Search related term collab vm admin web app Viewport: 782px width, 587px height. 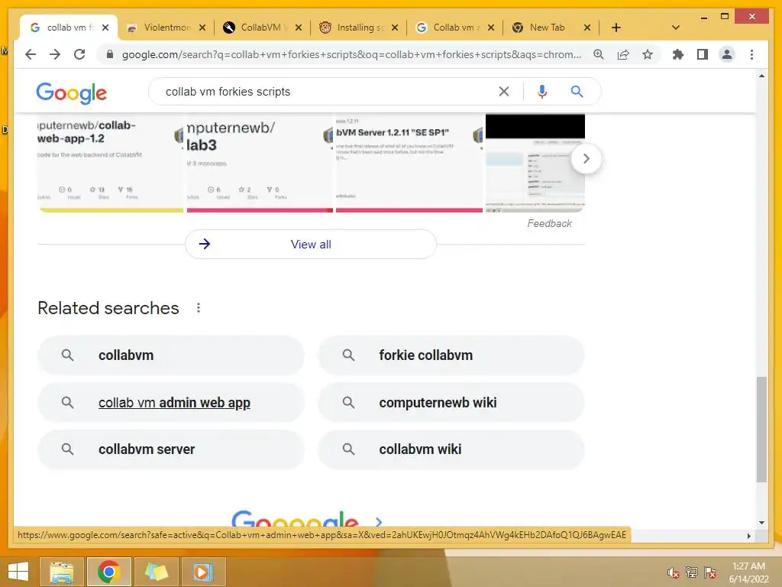(170, 402)
